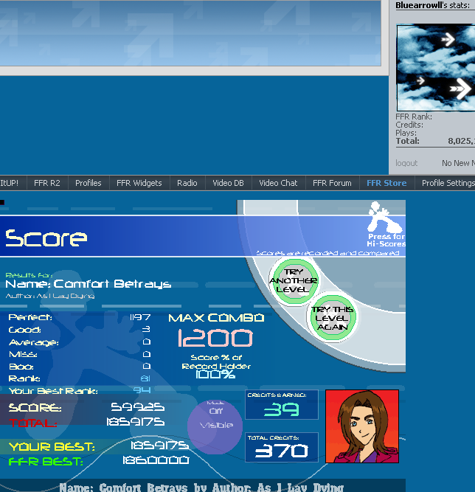This screenshot has width=475, height=492.
Task: Open the FFR Forum link
Action: (x=332, y=183)
